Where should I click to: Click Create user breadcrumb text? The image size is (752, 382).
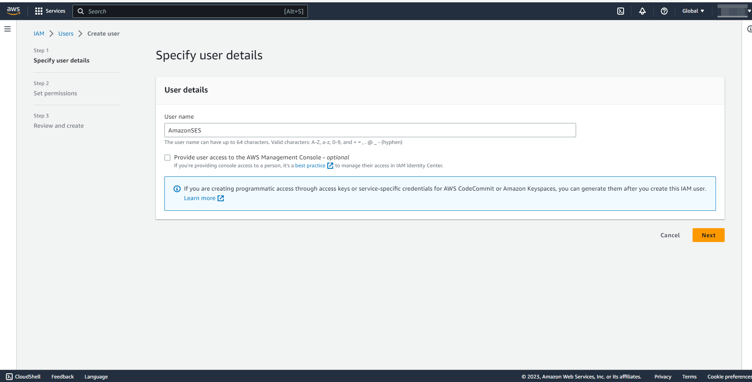103,34
